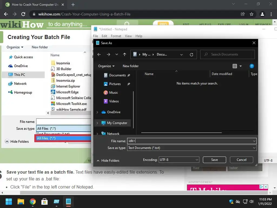Expand the My Computer tree node
This screenshot has height=208, width=277.
97,123
